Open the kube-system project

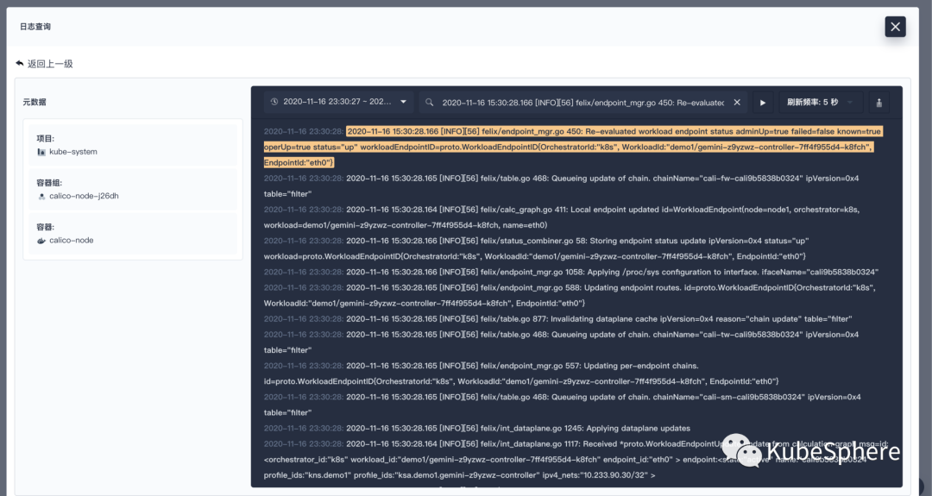[73, 152]
